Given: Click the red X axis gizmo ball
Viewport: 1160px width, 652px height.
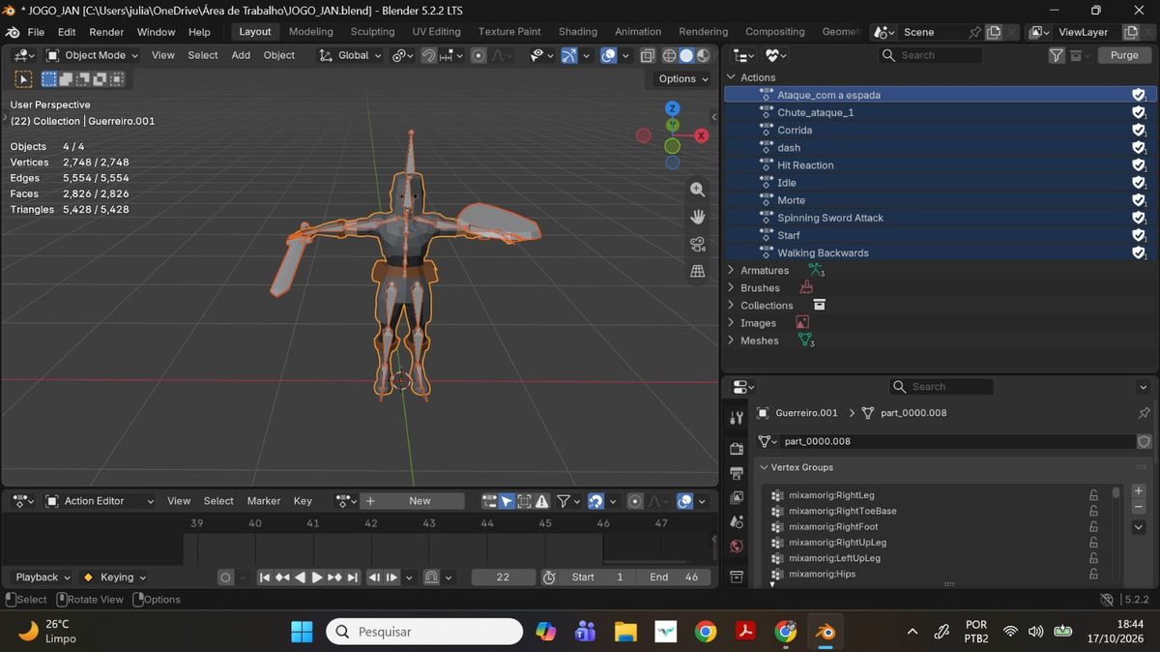Looking at the screenshot, I should [702, 135].
